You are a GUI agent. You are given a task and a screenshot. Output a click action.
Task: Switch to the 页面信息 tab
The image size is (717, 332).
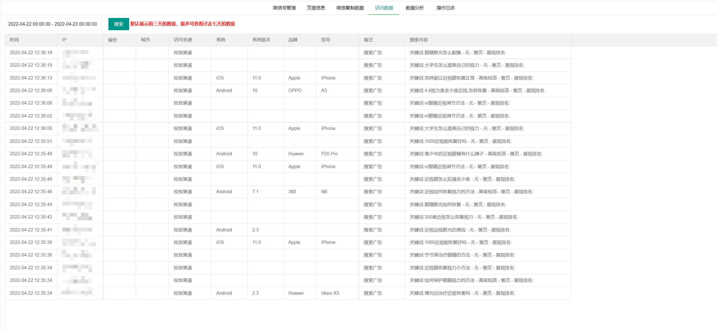(316, 8)
